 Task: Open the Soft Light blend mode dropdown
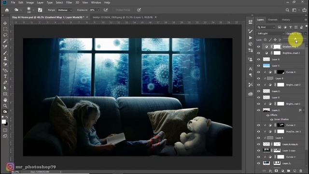click(270, 33)
